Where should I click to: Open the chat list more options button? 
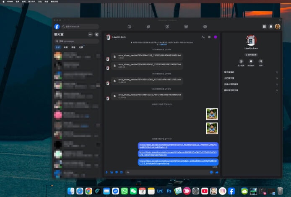[x=90, y=34]
